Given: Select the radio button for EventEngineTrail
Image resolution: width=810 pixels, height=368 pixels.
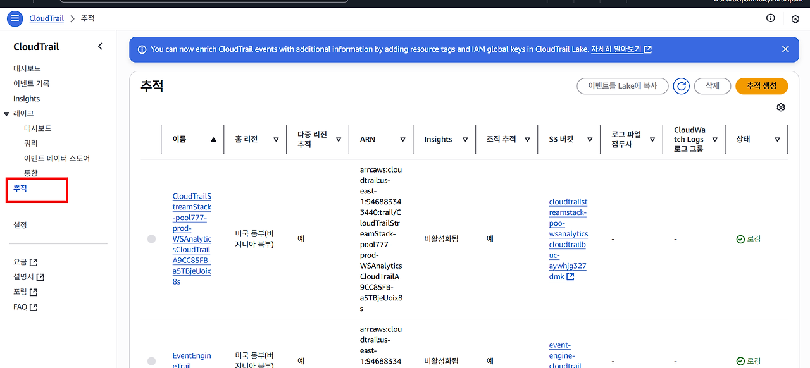Looking at the screenshot, I should point(151,360).
